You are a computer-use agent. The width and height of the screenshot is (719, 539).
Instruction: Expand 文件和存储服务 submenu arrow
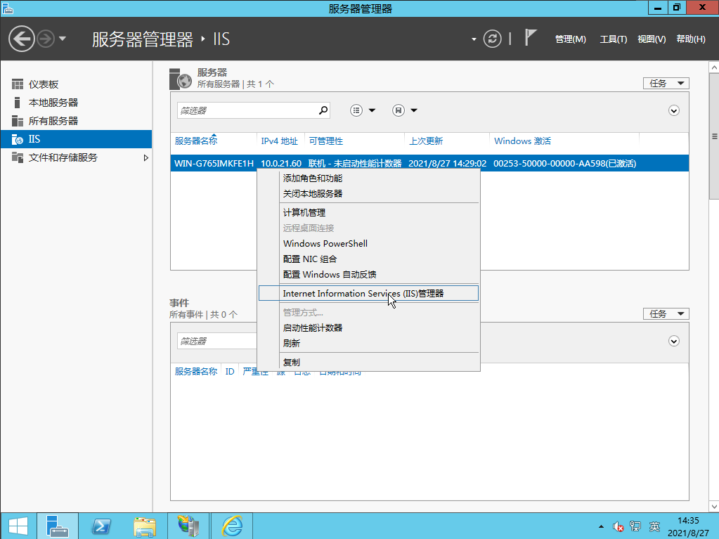(146, 157)
